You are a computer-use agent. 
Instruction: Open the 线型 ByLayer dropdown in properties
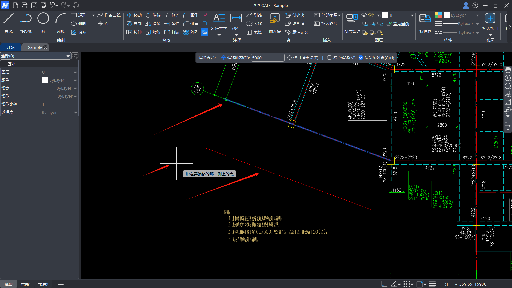[x=75, y=96]
